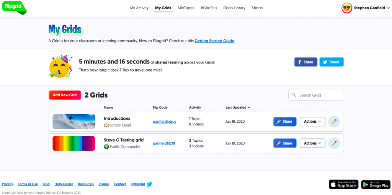Click the sunglasses emoji profile avatar

tap(346, 8)
